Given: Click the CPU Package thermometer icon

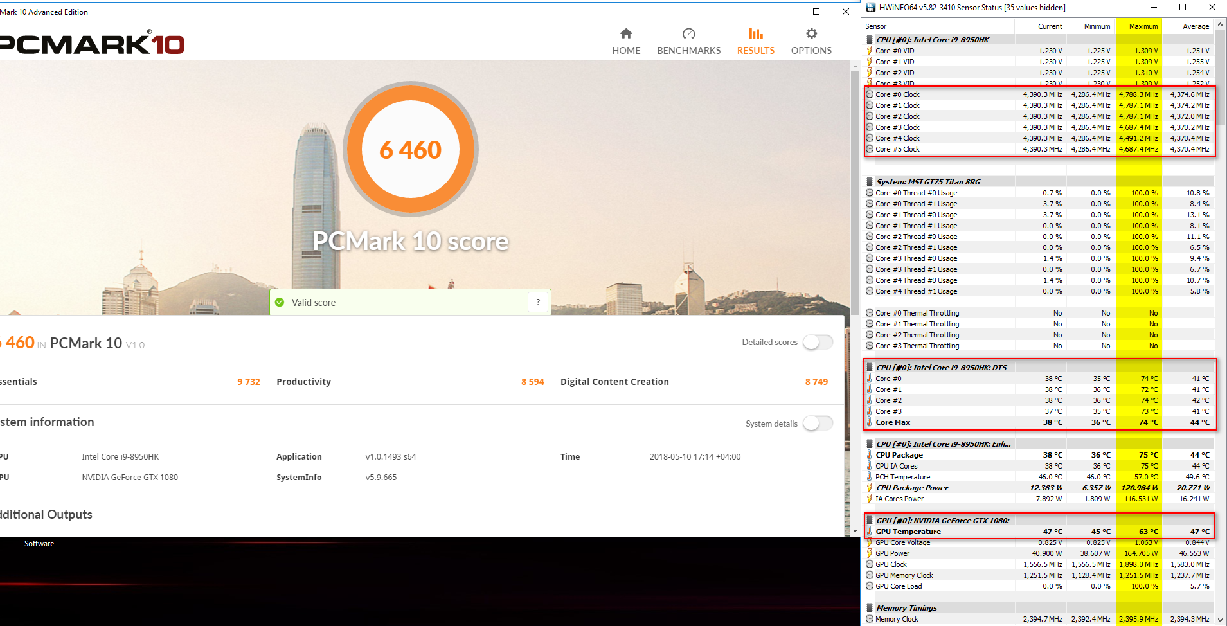Looking at the screenshot, I should 870,455.
